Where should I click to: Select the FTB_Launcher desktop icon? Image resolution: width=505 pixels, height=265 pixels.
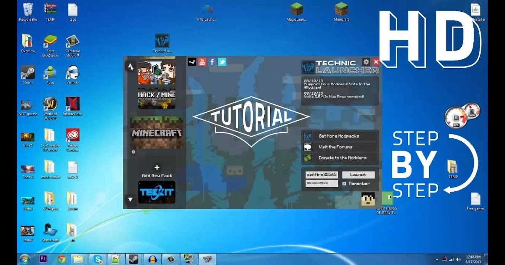[x=207, y=12]
